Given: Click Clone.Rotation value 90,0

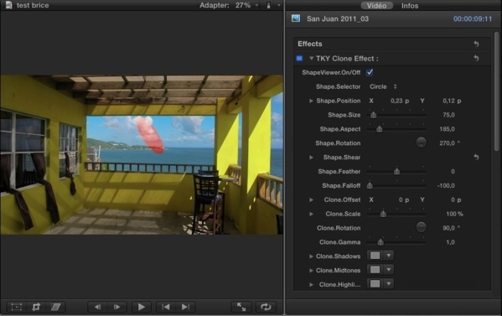Looking at the screenshot, I should (x=448, y=228).
